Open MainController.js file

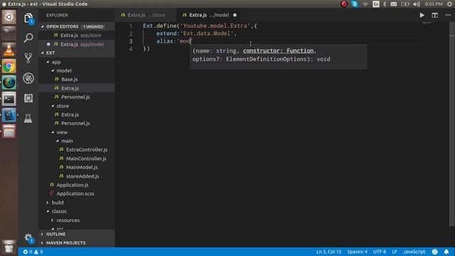pyautogui.click(x=77, y=159)
